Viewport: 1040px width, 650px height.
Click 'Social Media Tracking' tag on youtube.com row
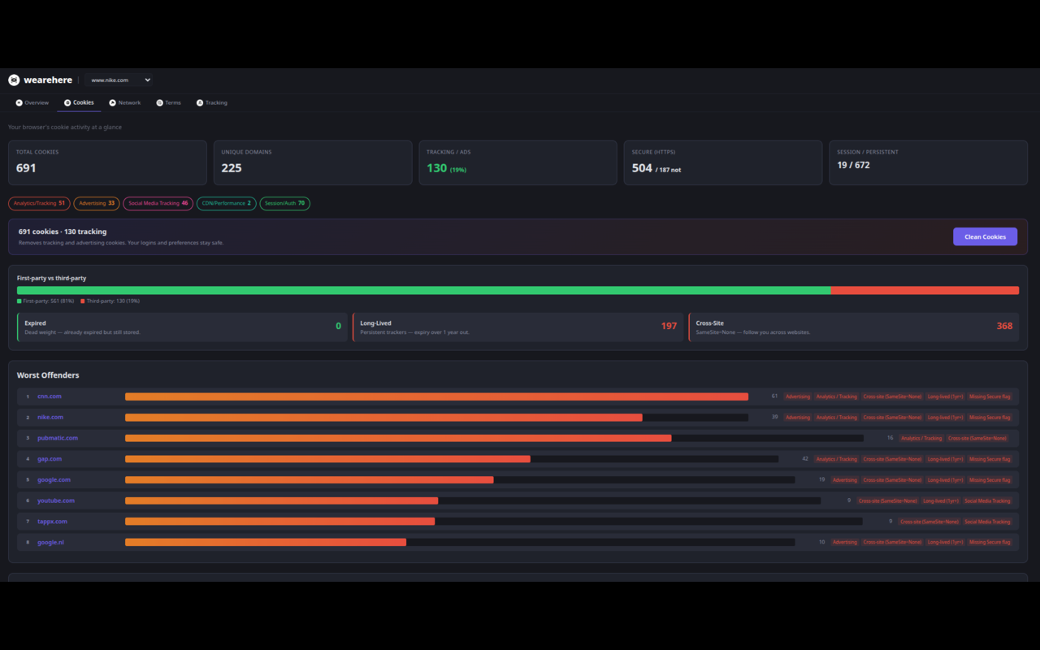click(x=987, y=500)
